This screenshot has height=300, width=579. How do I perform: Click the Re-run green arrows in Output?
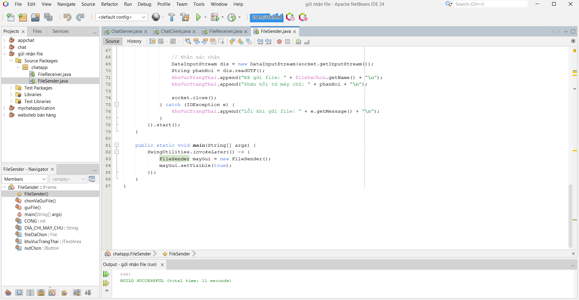[106, 274]
